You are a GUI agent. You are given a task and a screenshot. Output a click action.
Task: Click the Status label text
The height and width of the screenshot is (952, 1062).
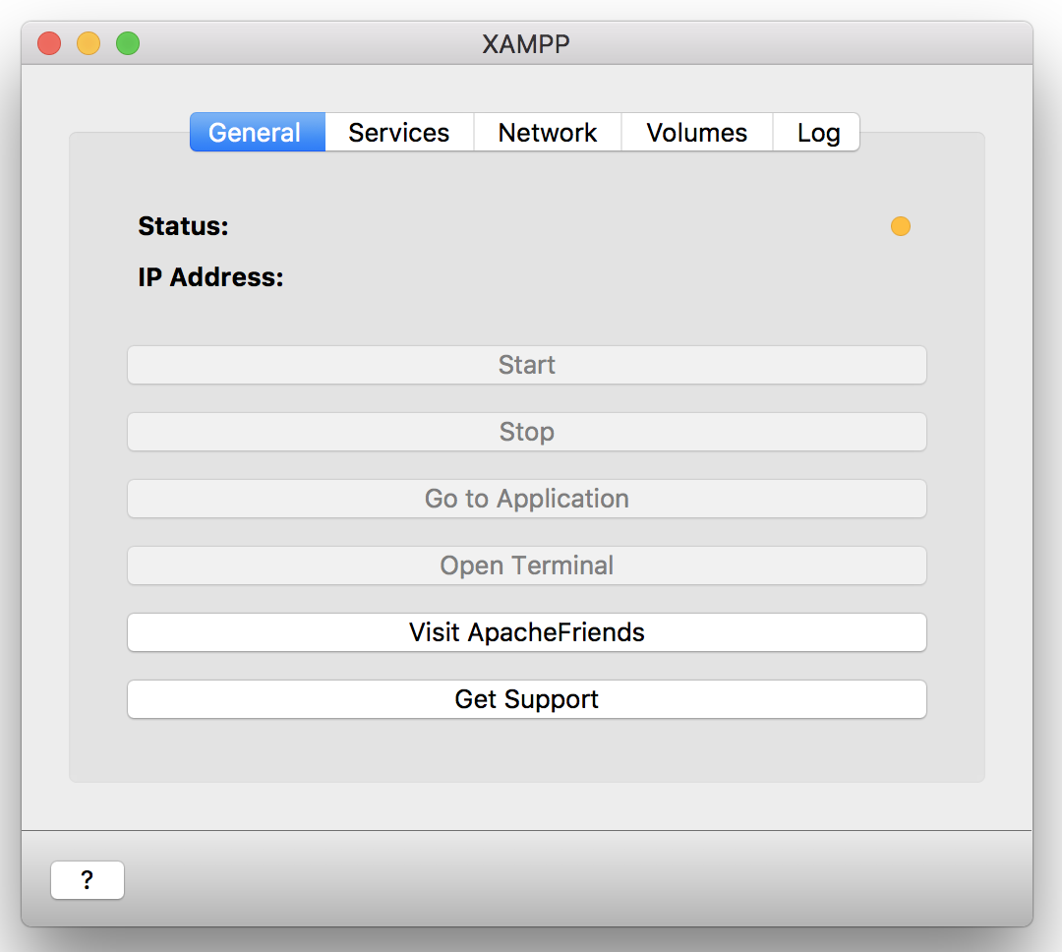[x=184, y=226]
